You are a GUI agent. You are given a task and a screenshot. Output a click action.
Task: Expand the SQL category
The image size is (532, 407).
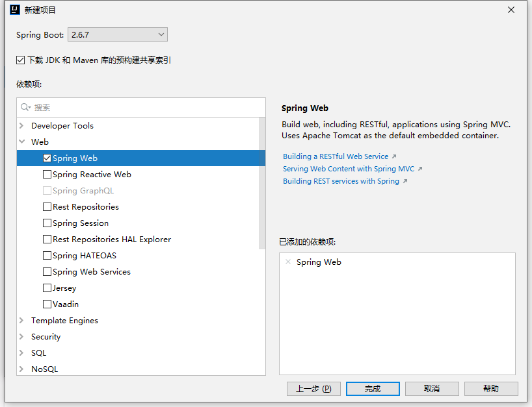click(x=21, y=353)
